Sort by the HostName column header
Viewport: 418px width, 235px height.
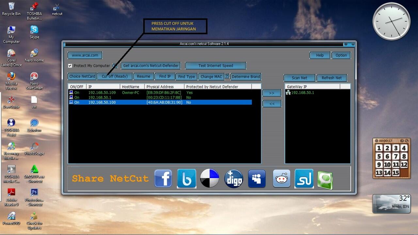coord(132,86)
